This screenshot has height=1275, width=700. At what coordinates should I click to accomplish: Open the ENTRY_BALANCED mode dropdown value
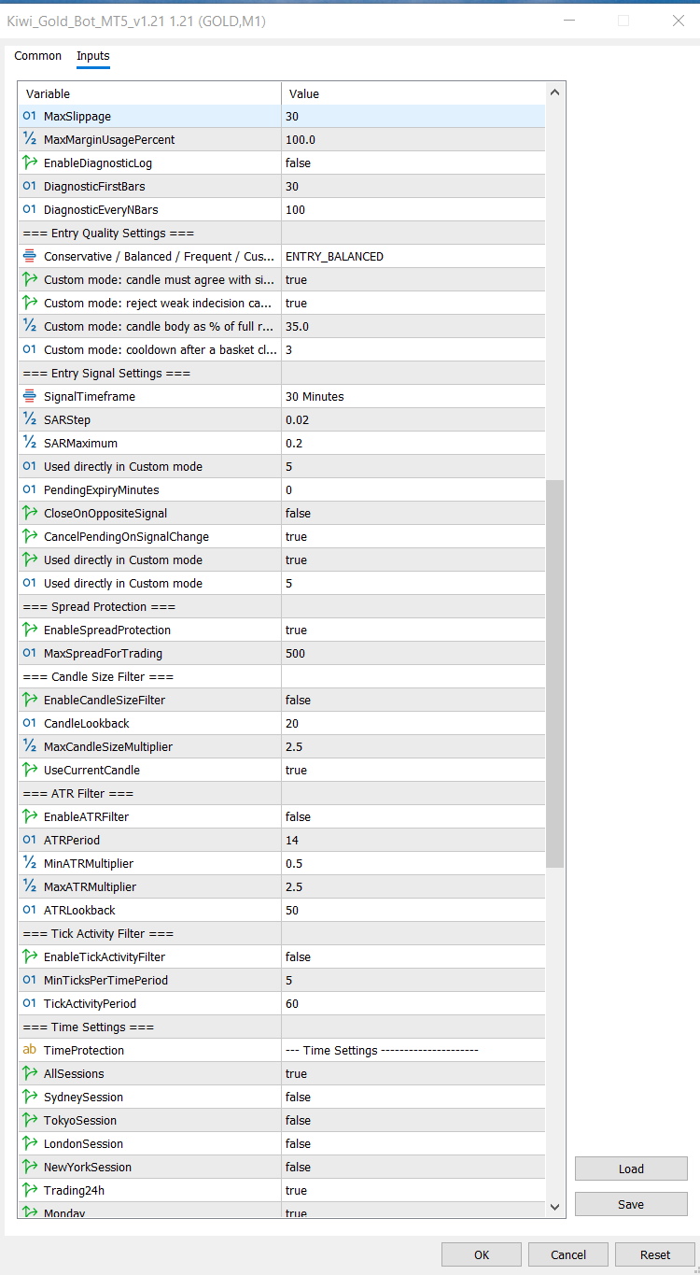(x=413, y=256)
